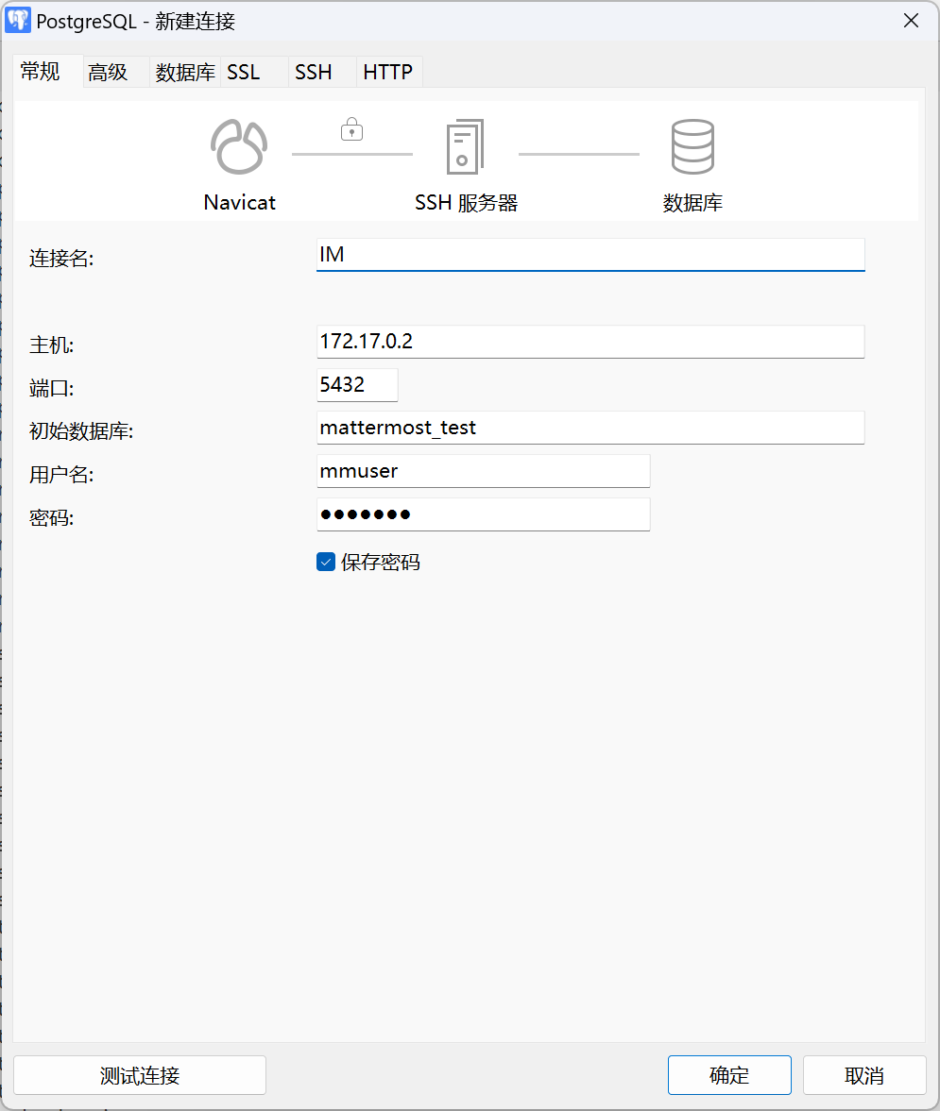
Task: Click the '保存密码' label text
Action: (x=381, y=563)
